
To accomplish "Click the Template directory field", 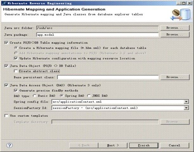I will pyautogui.click(x=105, y=122).
